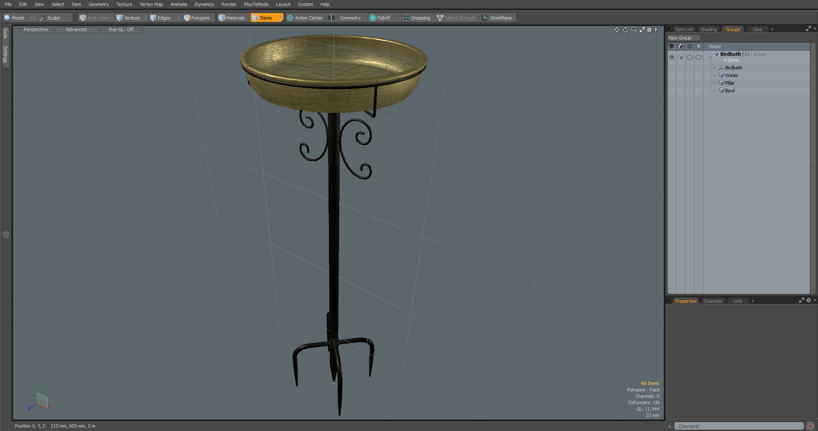This screenshot has width=818, height=431.
Task: Toggle Ray GL: Off setting
Action: click(x=121, y=30)
